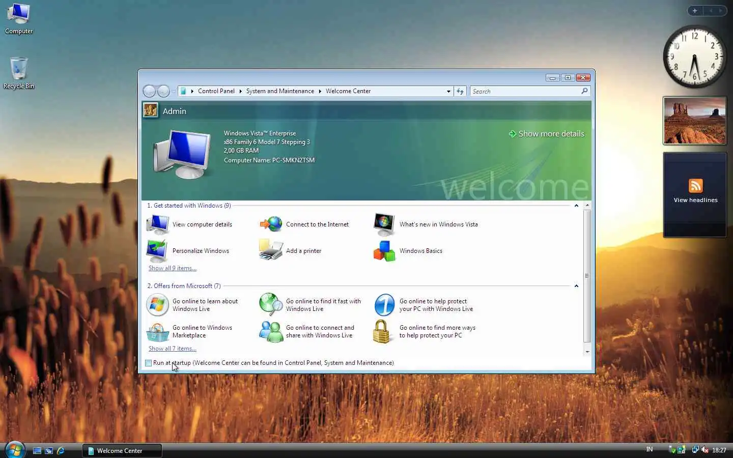Screen dimensions: 733x458
Task: Click Show more details link
Action: [x=546, y=134]
